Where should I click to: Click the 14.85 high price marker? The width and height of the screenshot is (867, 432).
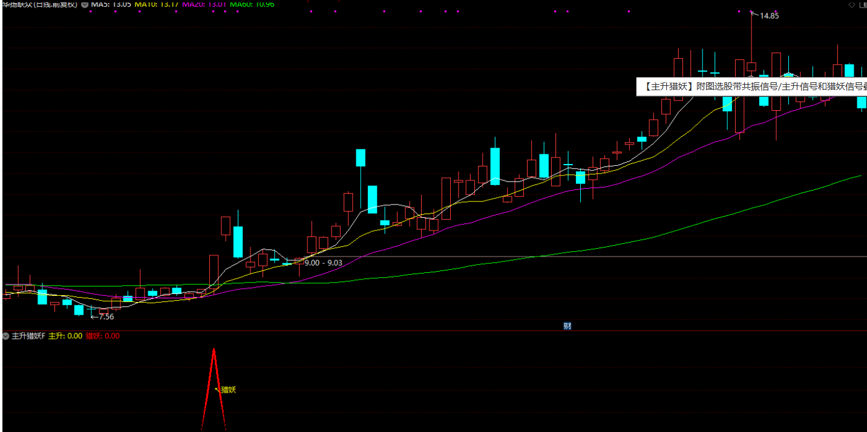(768, 16)
